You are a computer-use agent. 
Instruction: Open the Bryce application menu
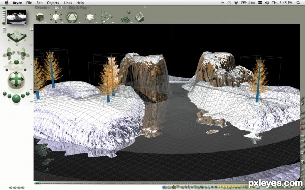pyautogui.click(x=17, y=3)
